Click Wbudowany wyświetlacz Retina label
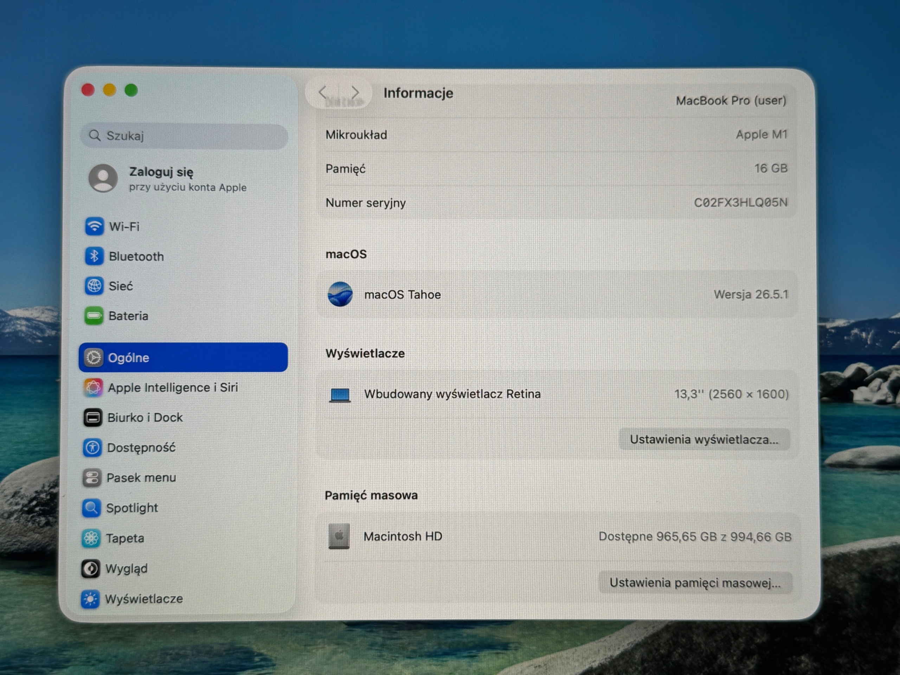This screenshot has width=900, height=675. pos(452,394)
